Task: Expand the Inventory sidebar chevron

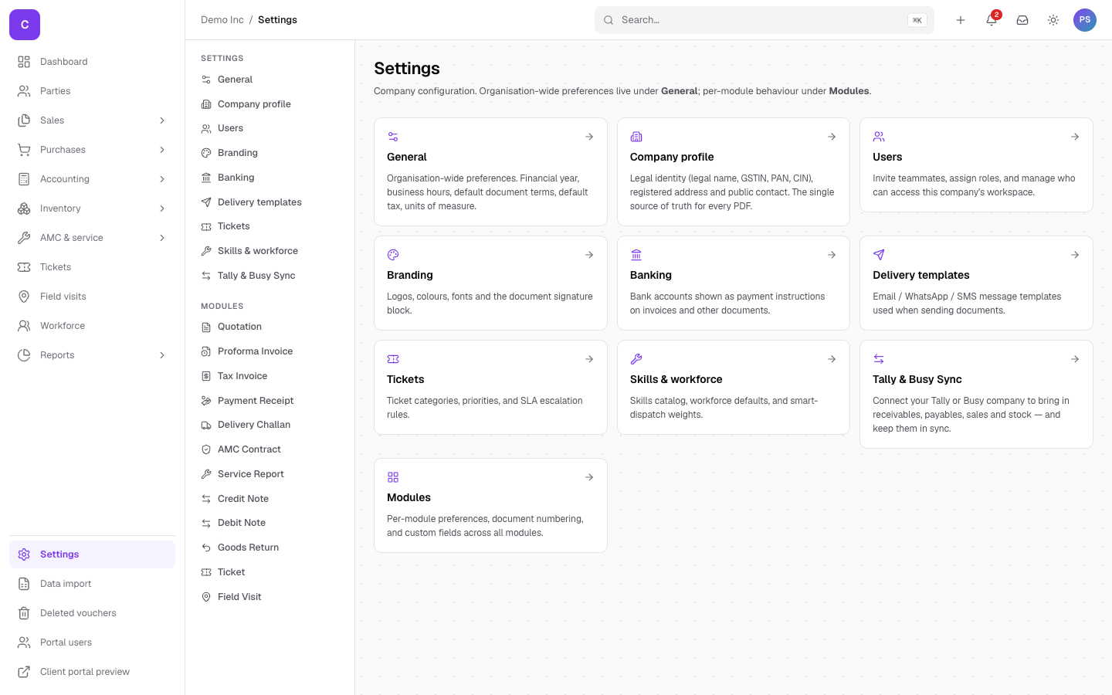Action: pos(162,208)
